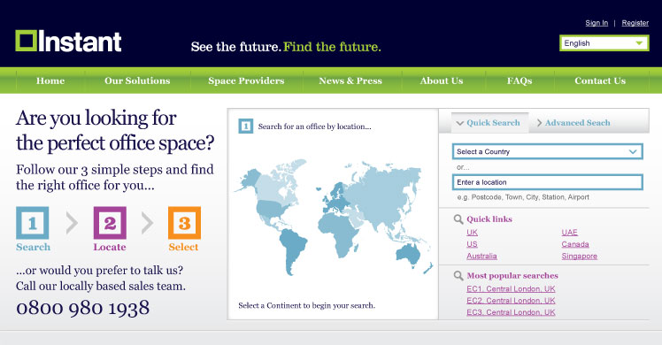Click the 'Quick links' heading
The width and height of the screenshot is (662, 345).
click(489, 219)
